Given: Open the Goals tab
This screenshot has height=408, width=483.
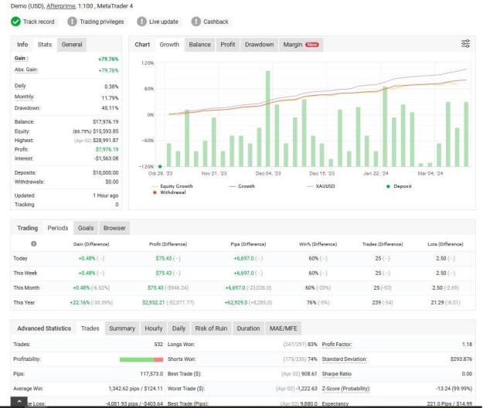Looking at the screenshot, I should 86,228.
